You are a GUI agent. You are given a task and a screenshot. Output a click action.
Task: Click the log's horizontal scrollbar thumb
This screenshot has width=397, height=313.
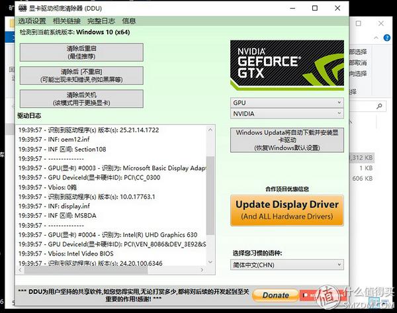(x=86, y=270)
